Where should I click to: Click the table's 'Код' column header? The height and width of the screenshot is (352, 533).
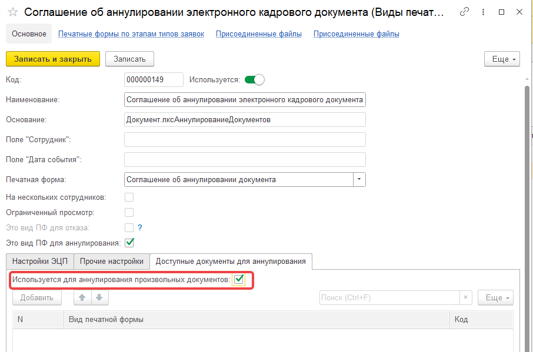pos(481,320)
